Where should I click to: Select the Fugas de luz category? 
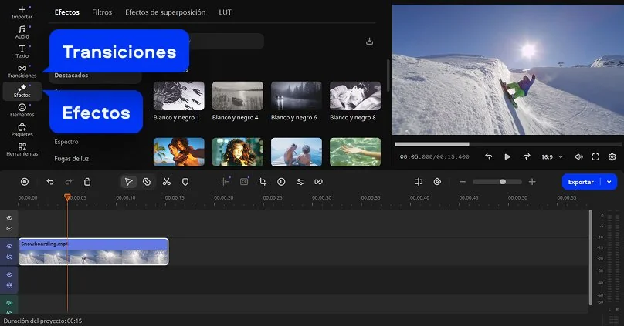(71, 158)
